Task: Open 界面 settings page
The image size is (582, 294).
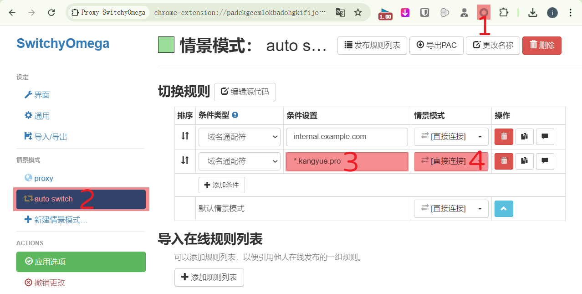Action: coord(36,95)
